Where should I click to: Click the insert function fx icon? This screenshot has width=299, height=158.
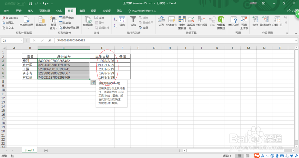[x=50, y=40]
